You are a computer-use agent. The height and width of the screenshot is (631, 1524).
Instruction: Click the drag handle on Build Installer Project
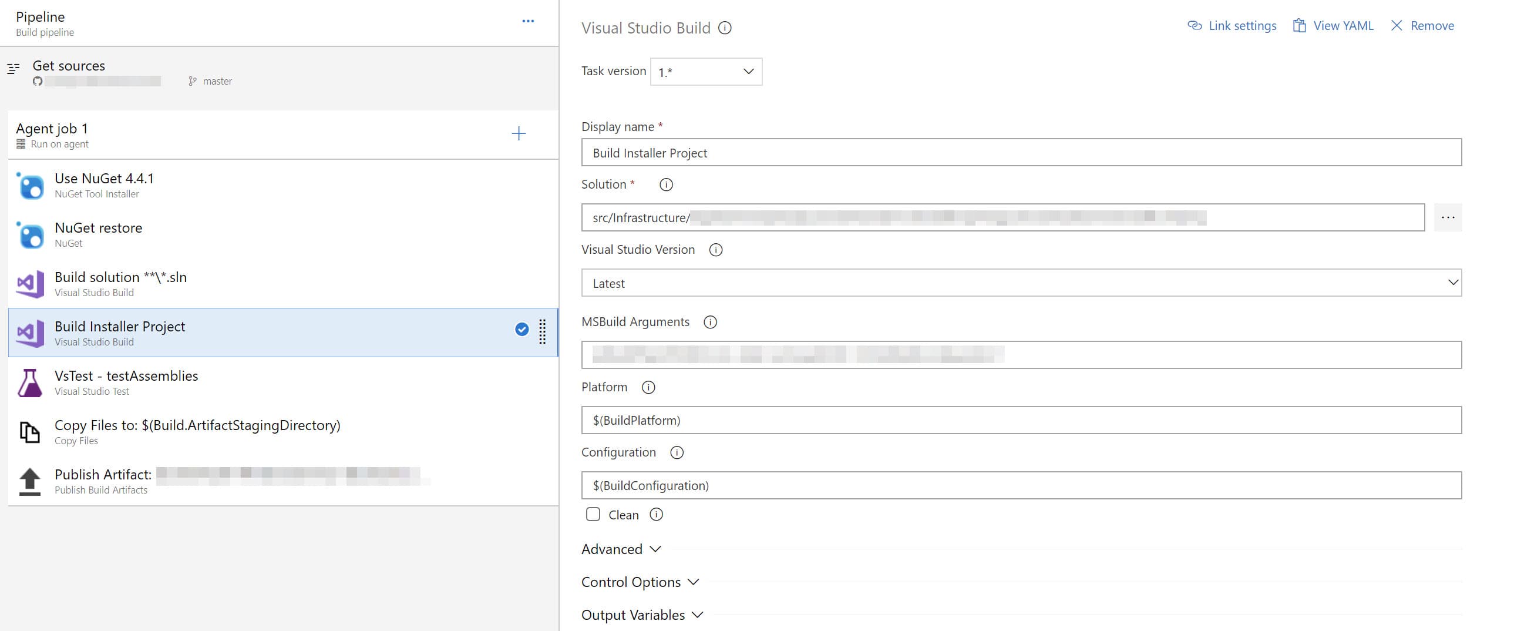[543, 331]
